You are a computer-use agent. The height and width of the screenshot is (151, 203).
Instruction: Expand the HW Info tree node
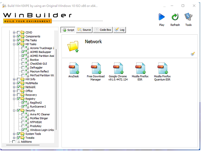(14, 79)
